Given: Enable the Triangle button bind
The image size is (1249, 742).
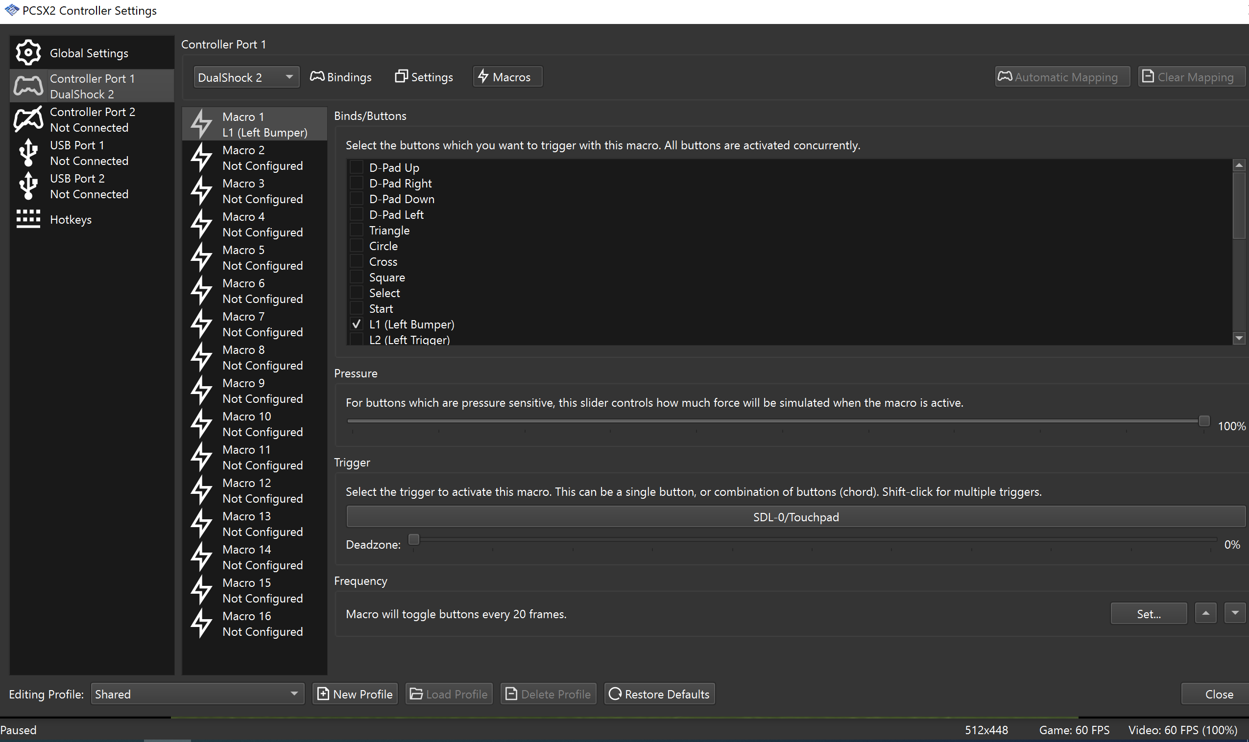Looking at the screenshot, I should pyautogui.click(x=356, y=230).
